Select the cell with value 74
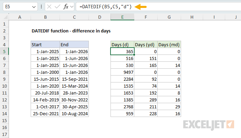The height and width of the screenshot is (138, 241). tap(146, 86)
